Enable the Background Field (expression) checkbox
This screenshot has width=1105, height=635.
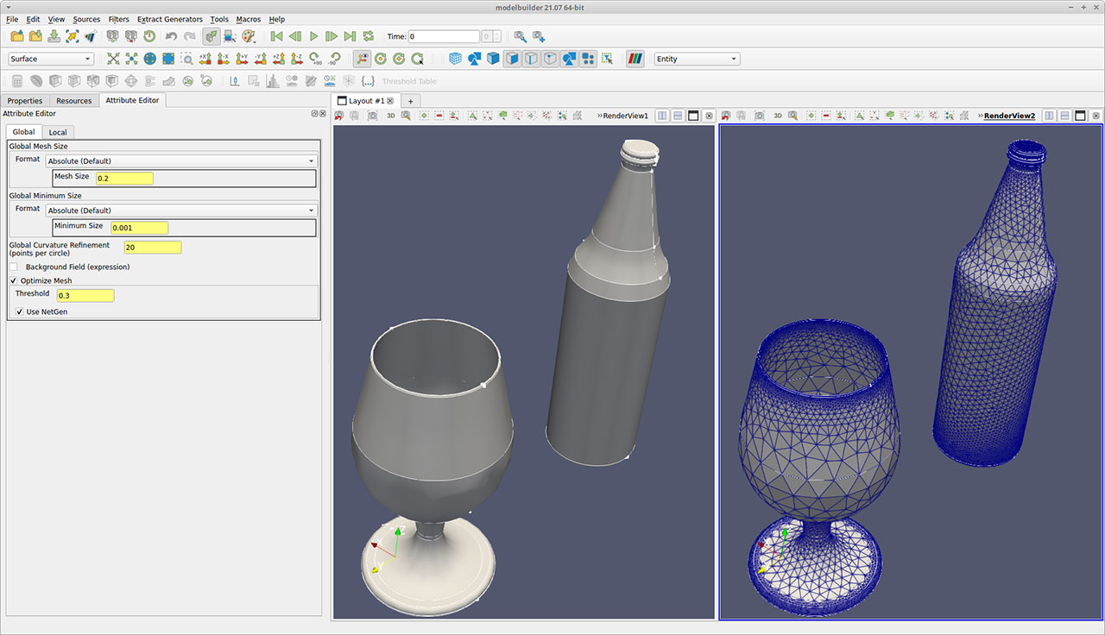click(13, 267)
